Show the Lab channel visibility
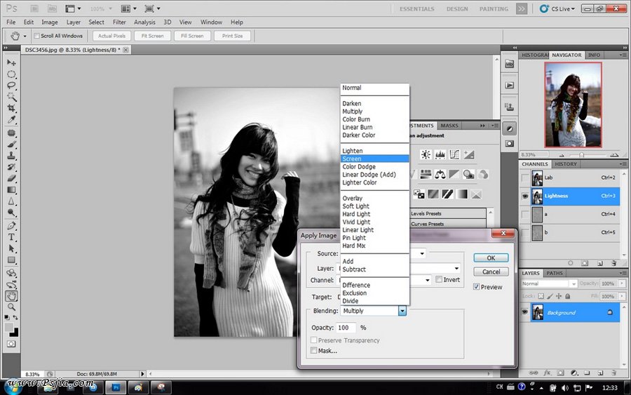Screen dimensions: 631x395 (x=524, y=178)
